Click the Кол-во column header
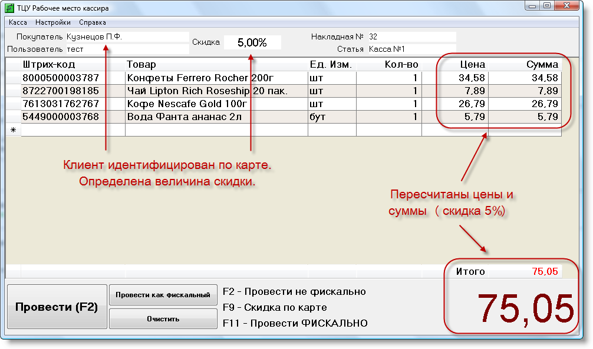This screenshot has height=349, width=593. coord(389,65)
